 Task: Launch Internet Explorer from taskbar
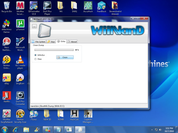point(16,130)
